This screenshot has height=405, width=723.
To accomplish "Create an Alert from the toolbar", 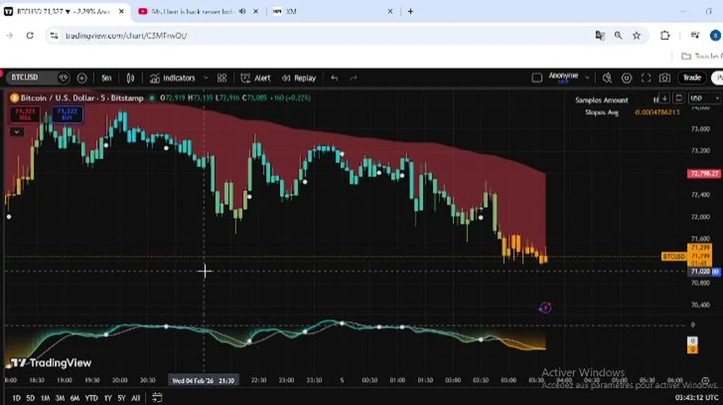I will click(256, 78).
